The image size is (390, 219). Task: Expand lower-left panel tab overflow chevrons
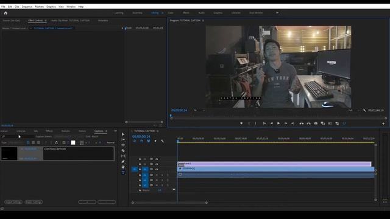pos(115,131)
